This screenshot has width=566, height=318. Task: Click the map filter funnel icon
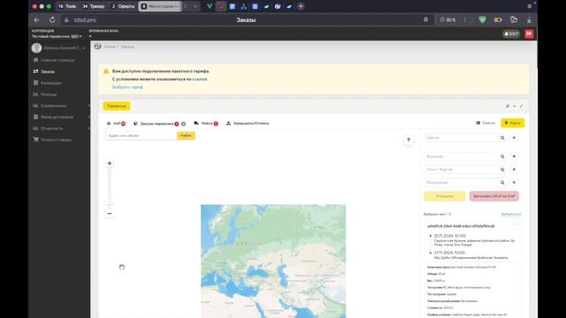409,140
